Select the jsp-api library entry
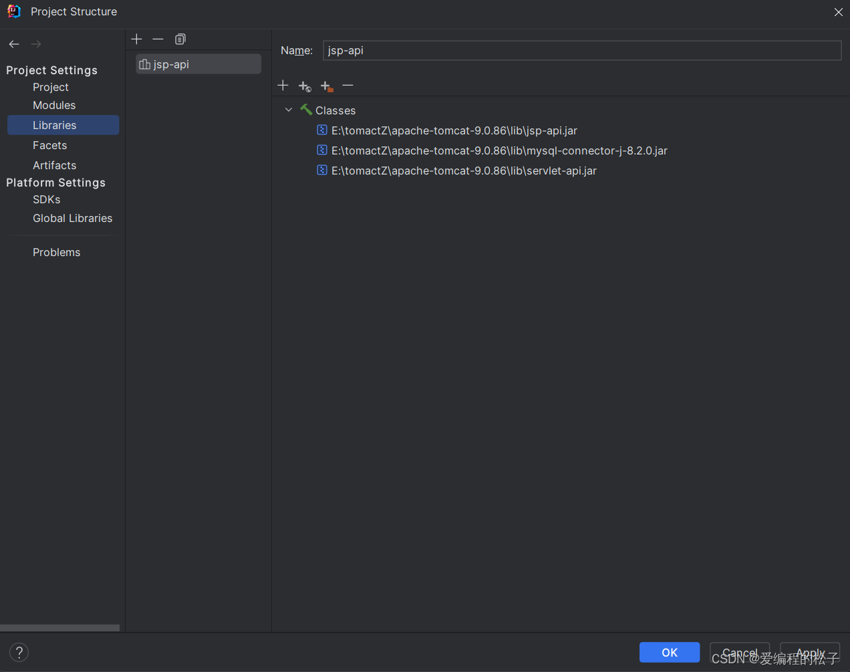The height and width of the screenshot is (672, 850). (198, 64)
